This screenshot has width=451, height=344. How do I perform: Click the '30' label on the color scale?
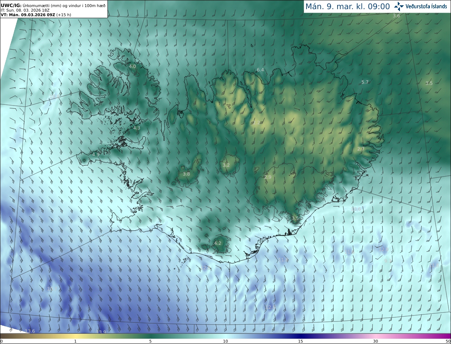(376, 341)
